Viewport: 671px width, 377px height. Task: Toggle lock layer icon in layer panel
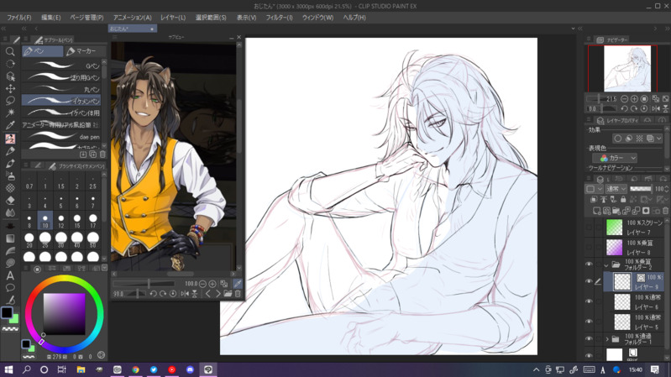pyautogui.click(x=623, y=199)
